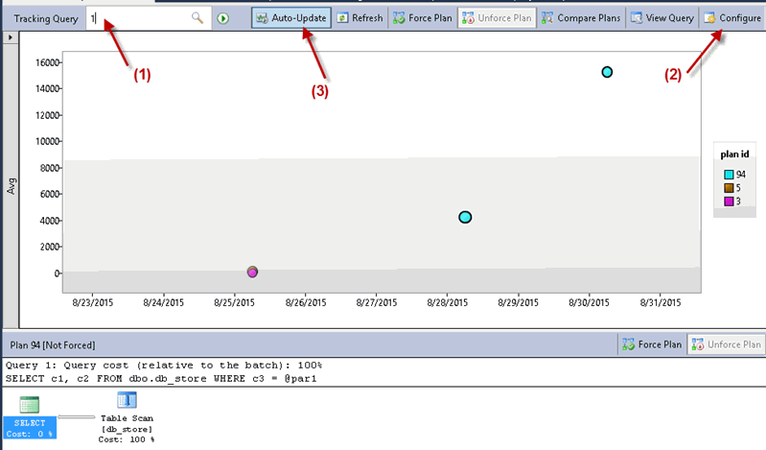
Task: Select plan id 3 magenta legend swatch
Action: 729,201
